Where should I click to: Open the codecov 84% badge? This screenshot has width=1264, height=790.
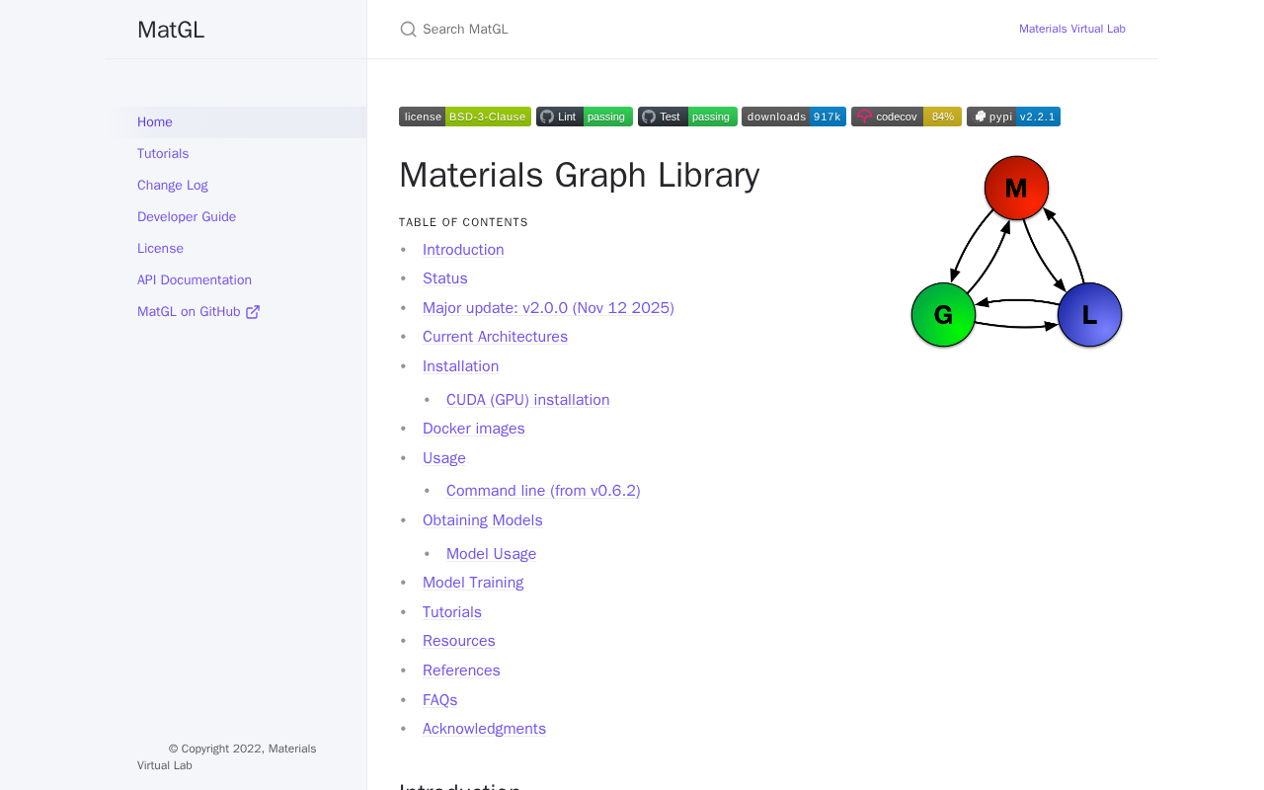point(907,117)
